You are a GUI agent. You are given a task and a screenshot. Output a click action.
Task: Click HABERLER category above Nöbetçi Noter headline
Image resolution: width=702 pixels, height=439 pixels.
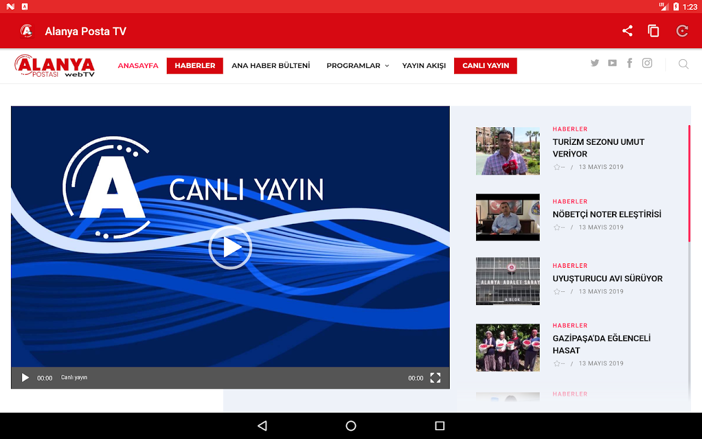570,201
